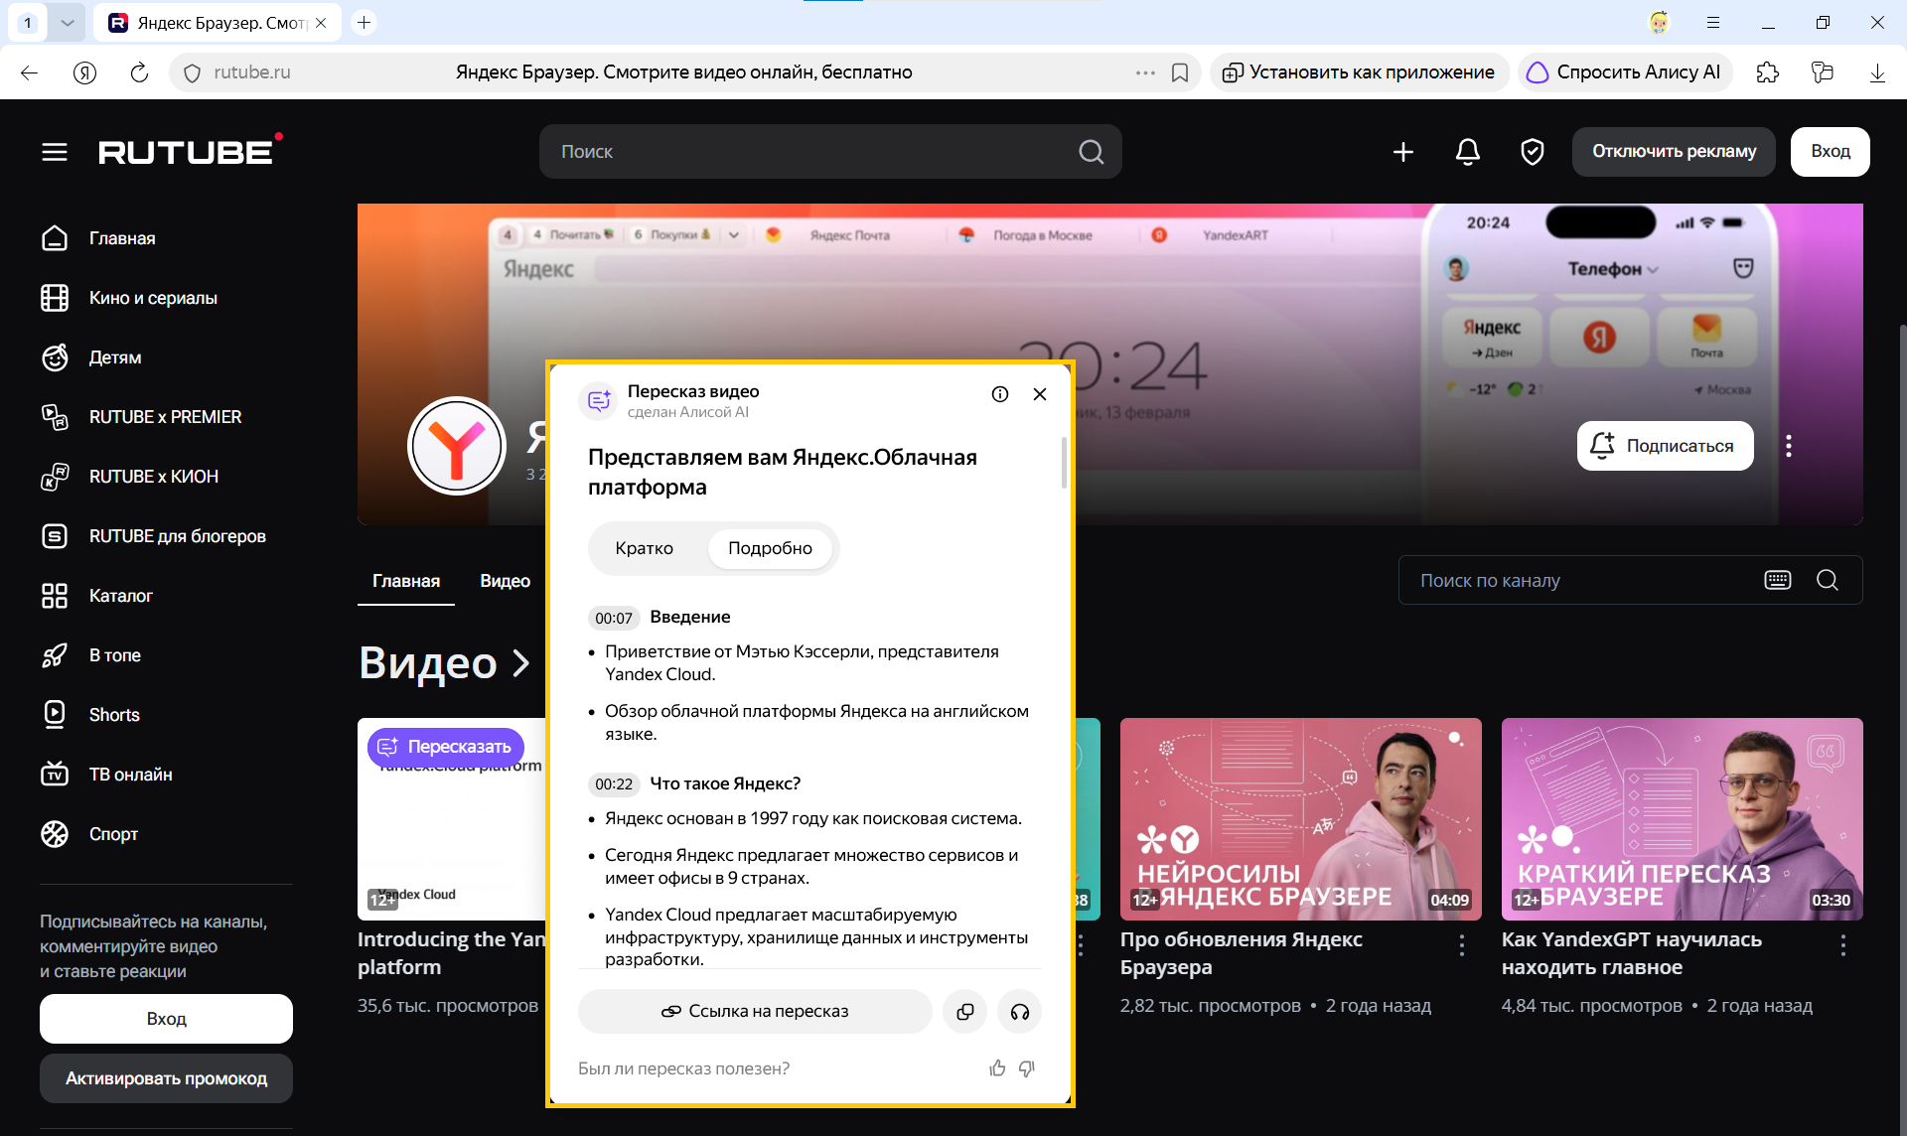Click the shield checkmark icon in header
The height and width of the screenshot is (1136, 1907).
1533,152
